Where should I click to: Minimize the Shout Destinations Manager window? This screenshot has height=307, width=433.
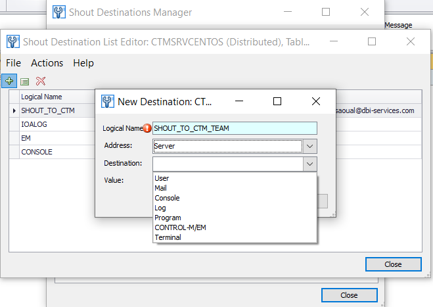coord(288,12)
